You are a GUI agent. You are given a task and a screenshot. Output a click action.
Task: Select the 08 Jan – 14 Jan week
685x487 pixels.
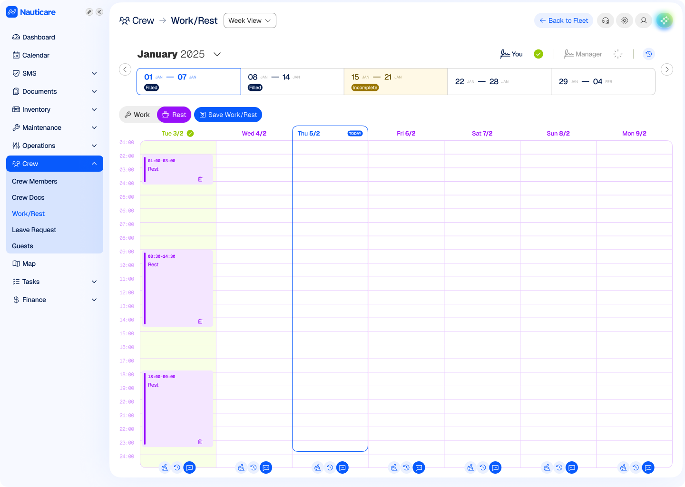[293, 81]
